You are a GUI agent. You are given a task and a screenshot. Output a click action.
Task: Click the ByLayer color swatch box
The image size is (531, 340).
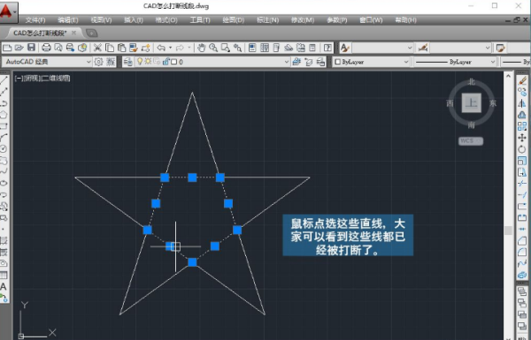pyautogui.click(x=337, y=62)
